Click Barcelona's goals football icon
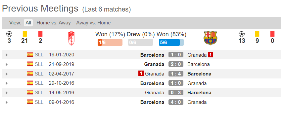 [242, 34]
